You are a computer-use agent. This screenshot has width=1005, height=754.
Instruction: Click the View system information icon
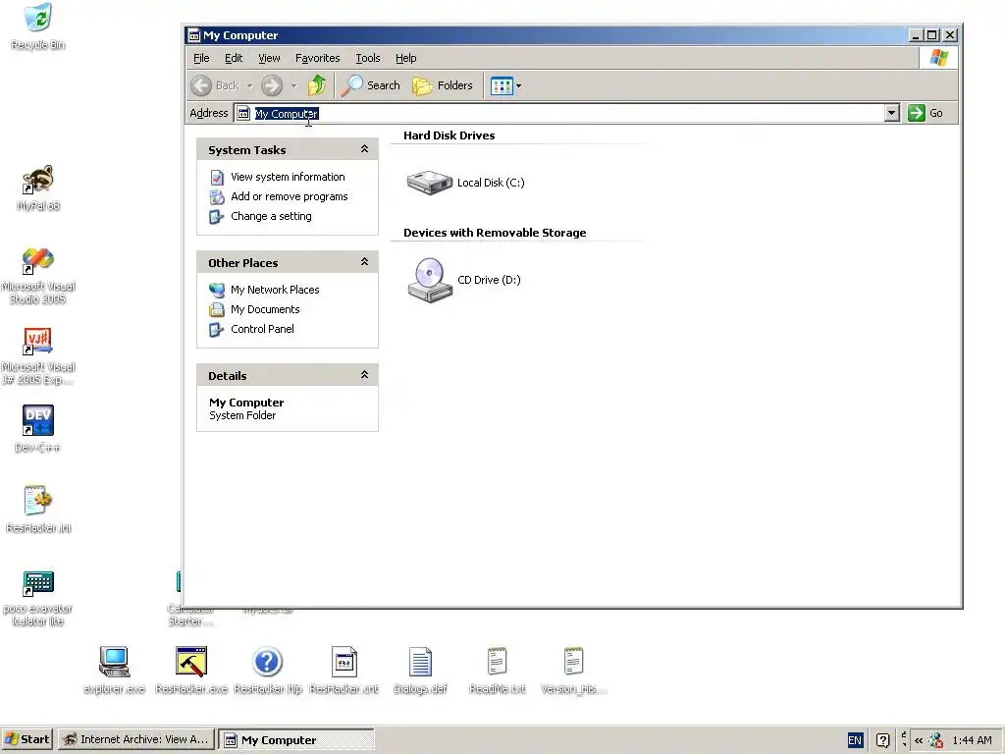[x=217, y=177]
